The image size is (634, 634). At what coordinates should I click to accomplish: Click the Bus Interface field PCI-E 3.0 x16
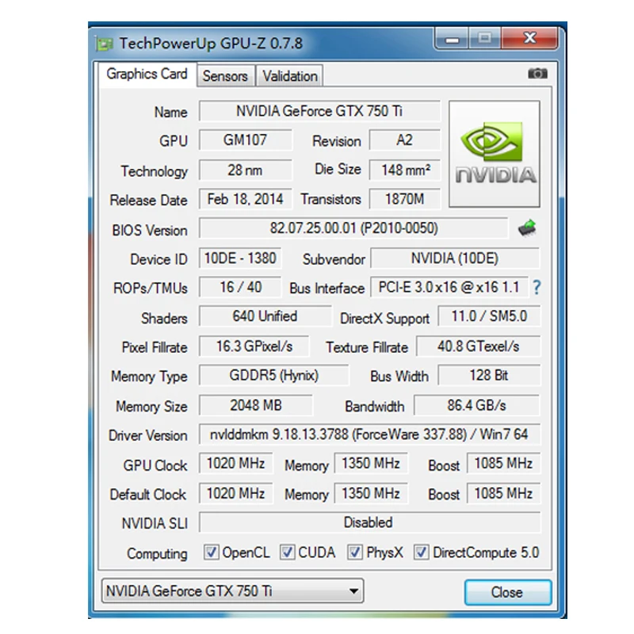click(449, 288)
